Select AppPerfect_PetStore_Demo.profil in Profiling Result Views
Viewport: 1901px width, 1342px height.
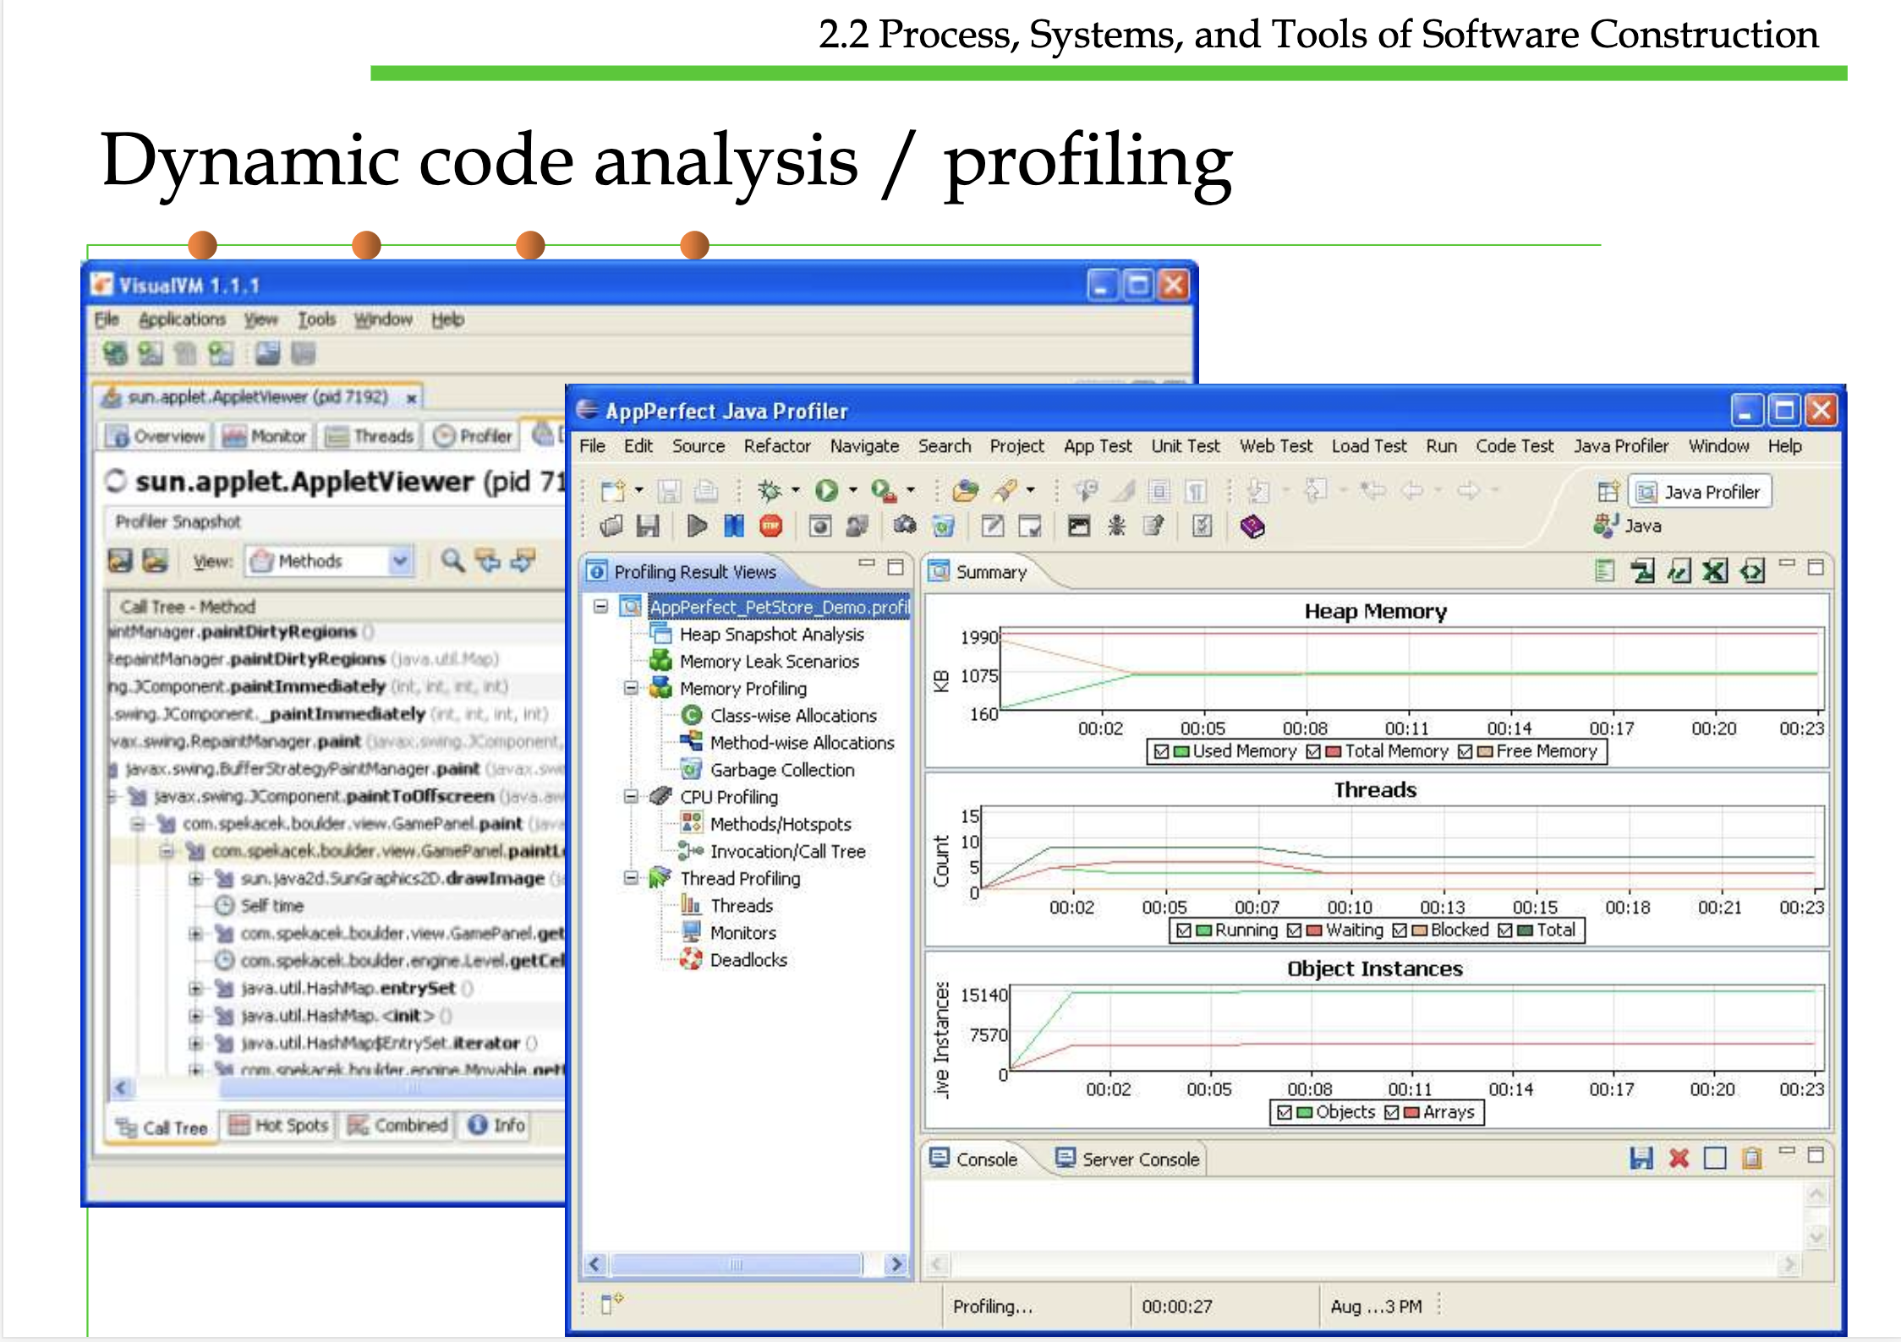(x=778, y=607)
